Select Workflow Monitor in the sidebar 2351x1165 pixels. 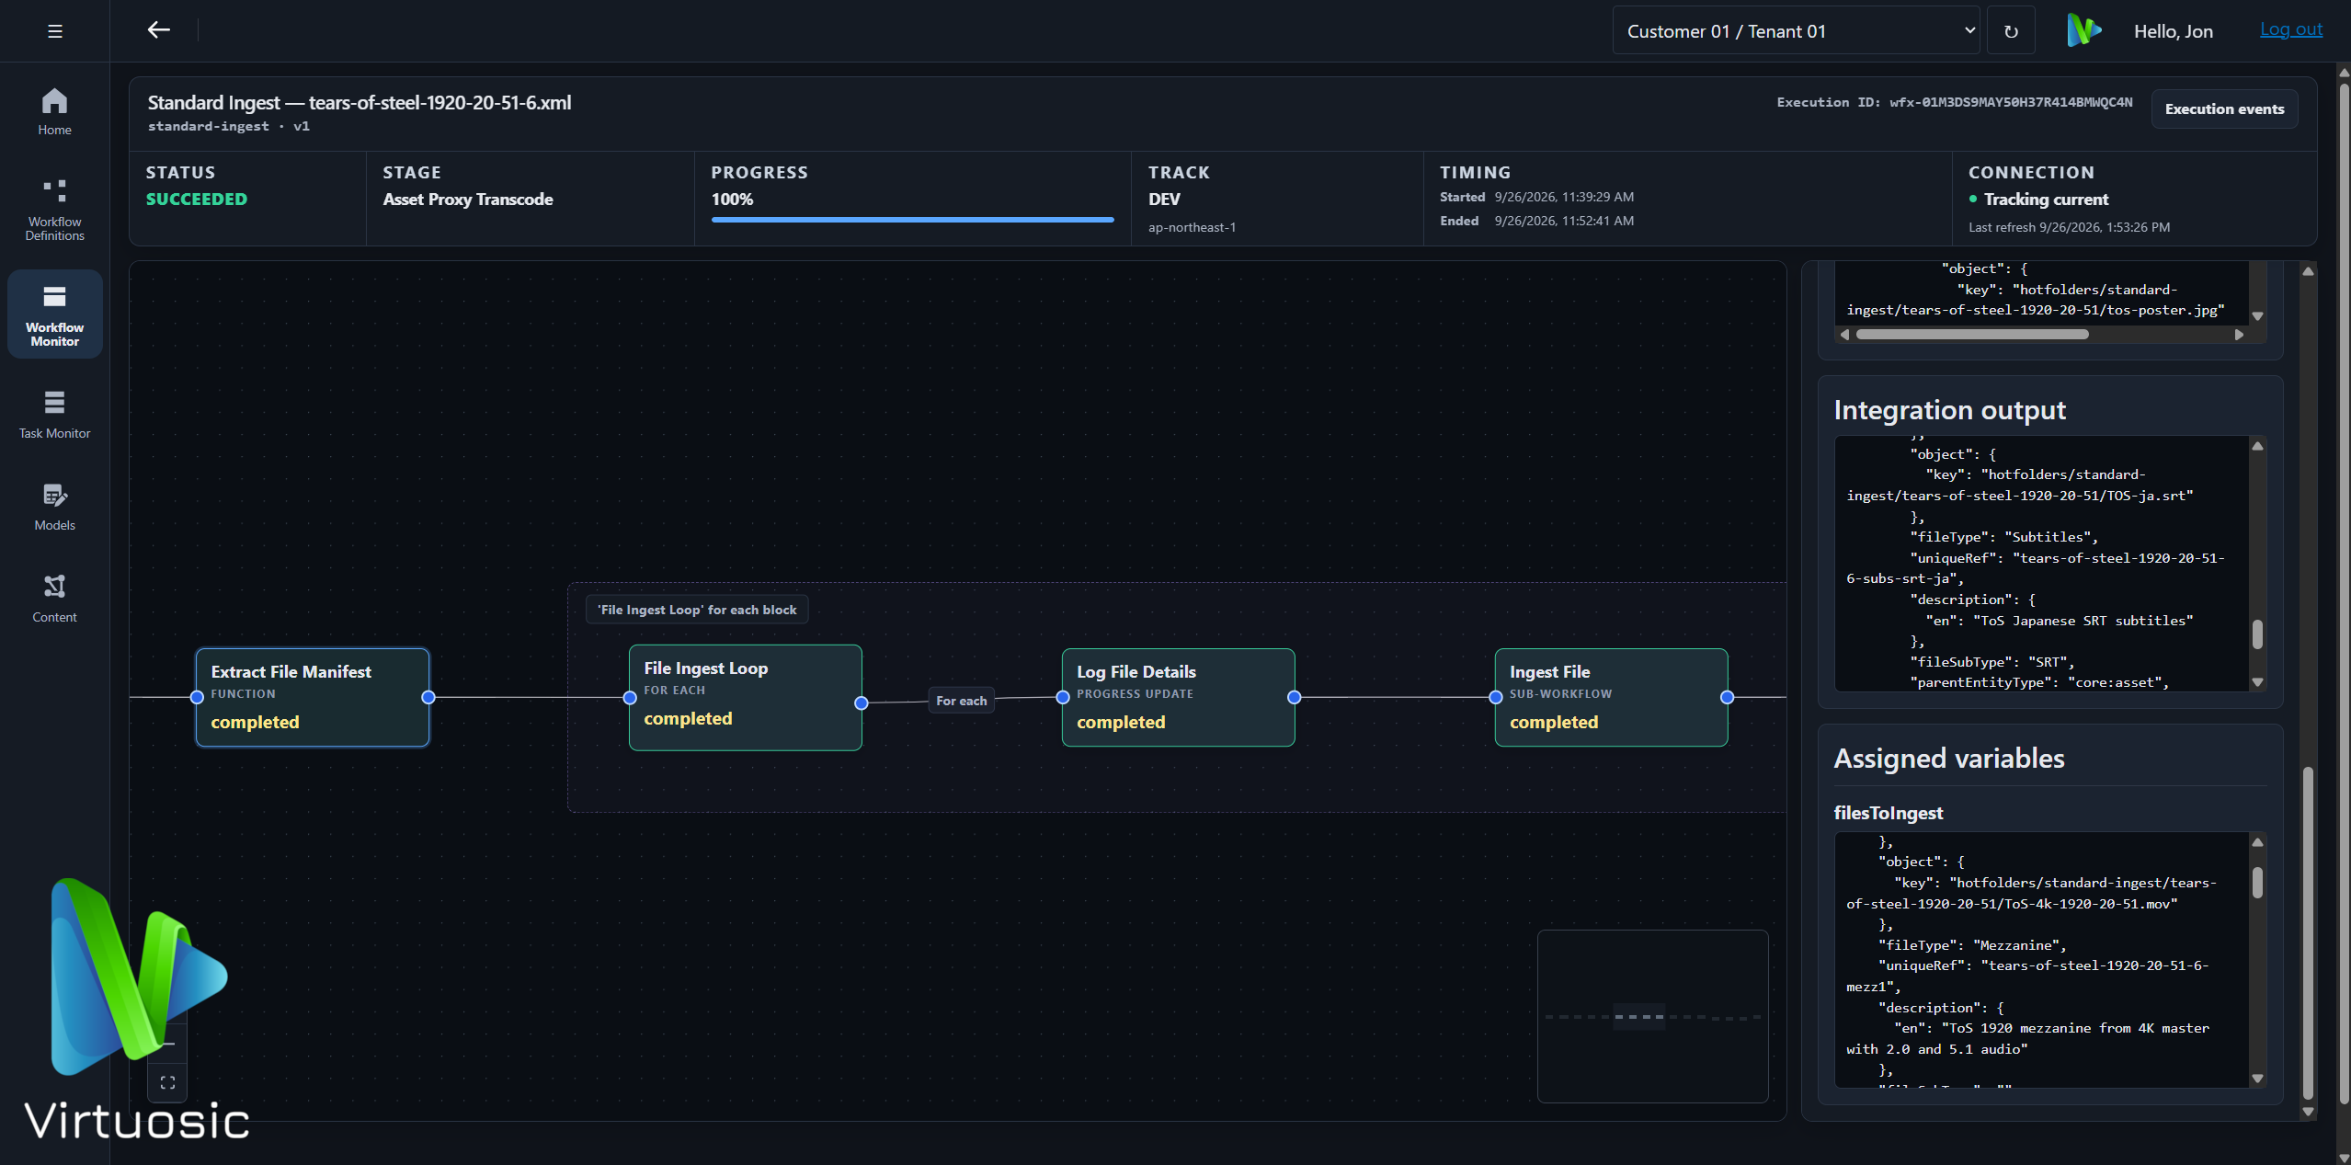tap(54, 314)
